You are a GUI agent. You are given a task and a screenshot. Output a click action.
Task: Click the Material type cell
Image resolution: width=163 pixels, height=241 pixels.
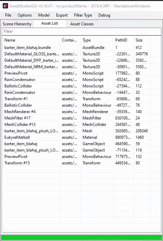pos(90,137)
